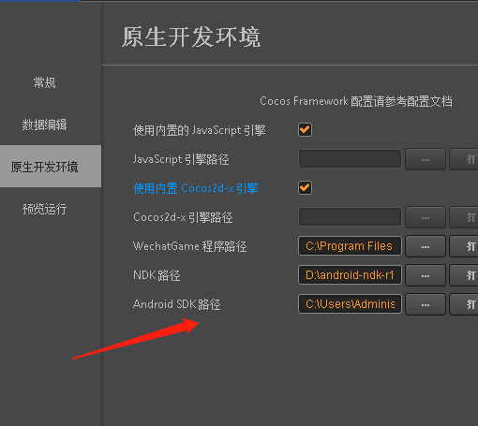This screenshot has height=426, width=478.
Task: Open the NDK path folder
Action: click(x=464, y=275)
